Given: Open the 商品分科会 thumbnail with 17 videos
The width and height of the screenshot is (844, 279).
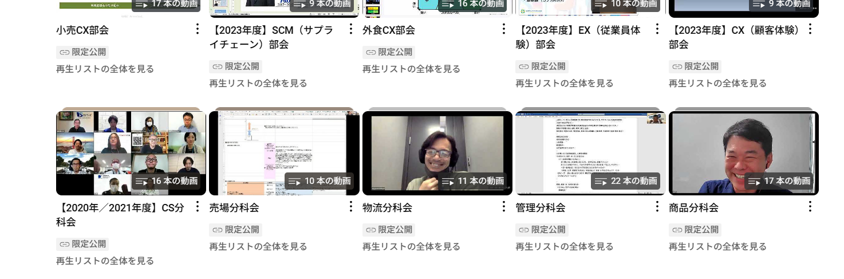Looking at the screenshot, I should 743,152.
